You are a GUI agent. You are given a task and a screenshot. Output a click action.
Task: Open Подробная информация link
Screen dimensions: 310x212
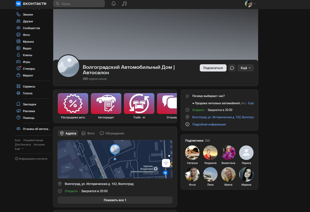[x=209, y=125]
